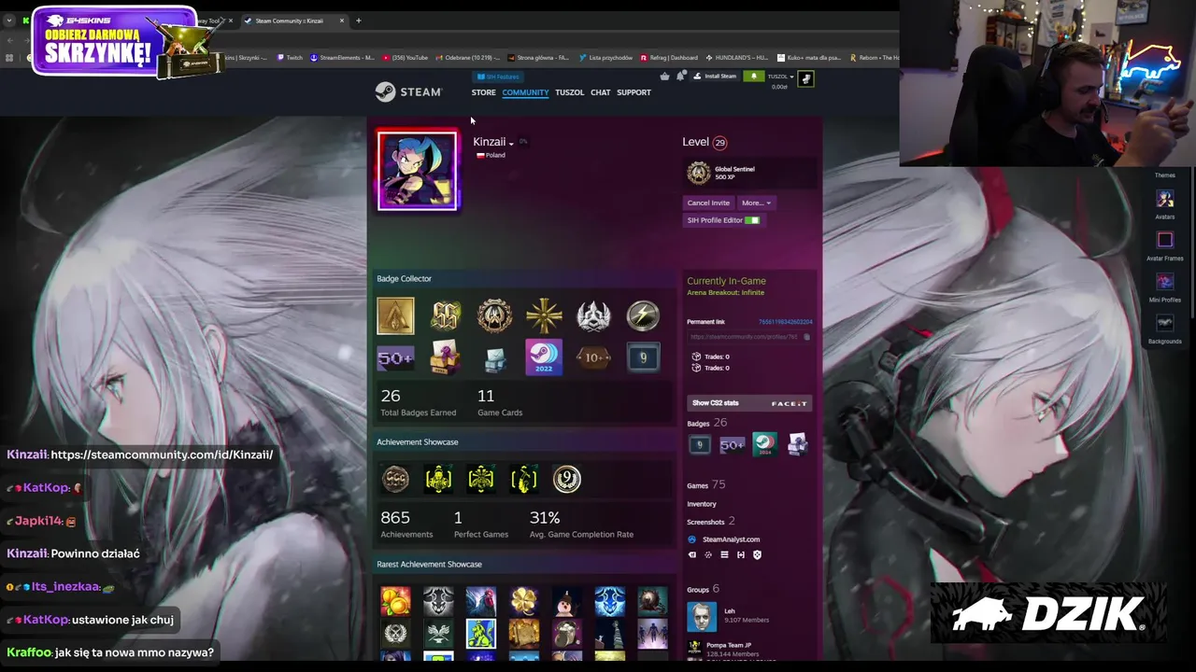Screen dimensions: 1196x672
Task: Open the CHAT menu item
Action: coord(600,92)
